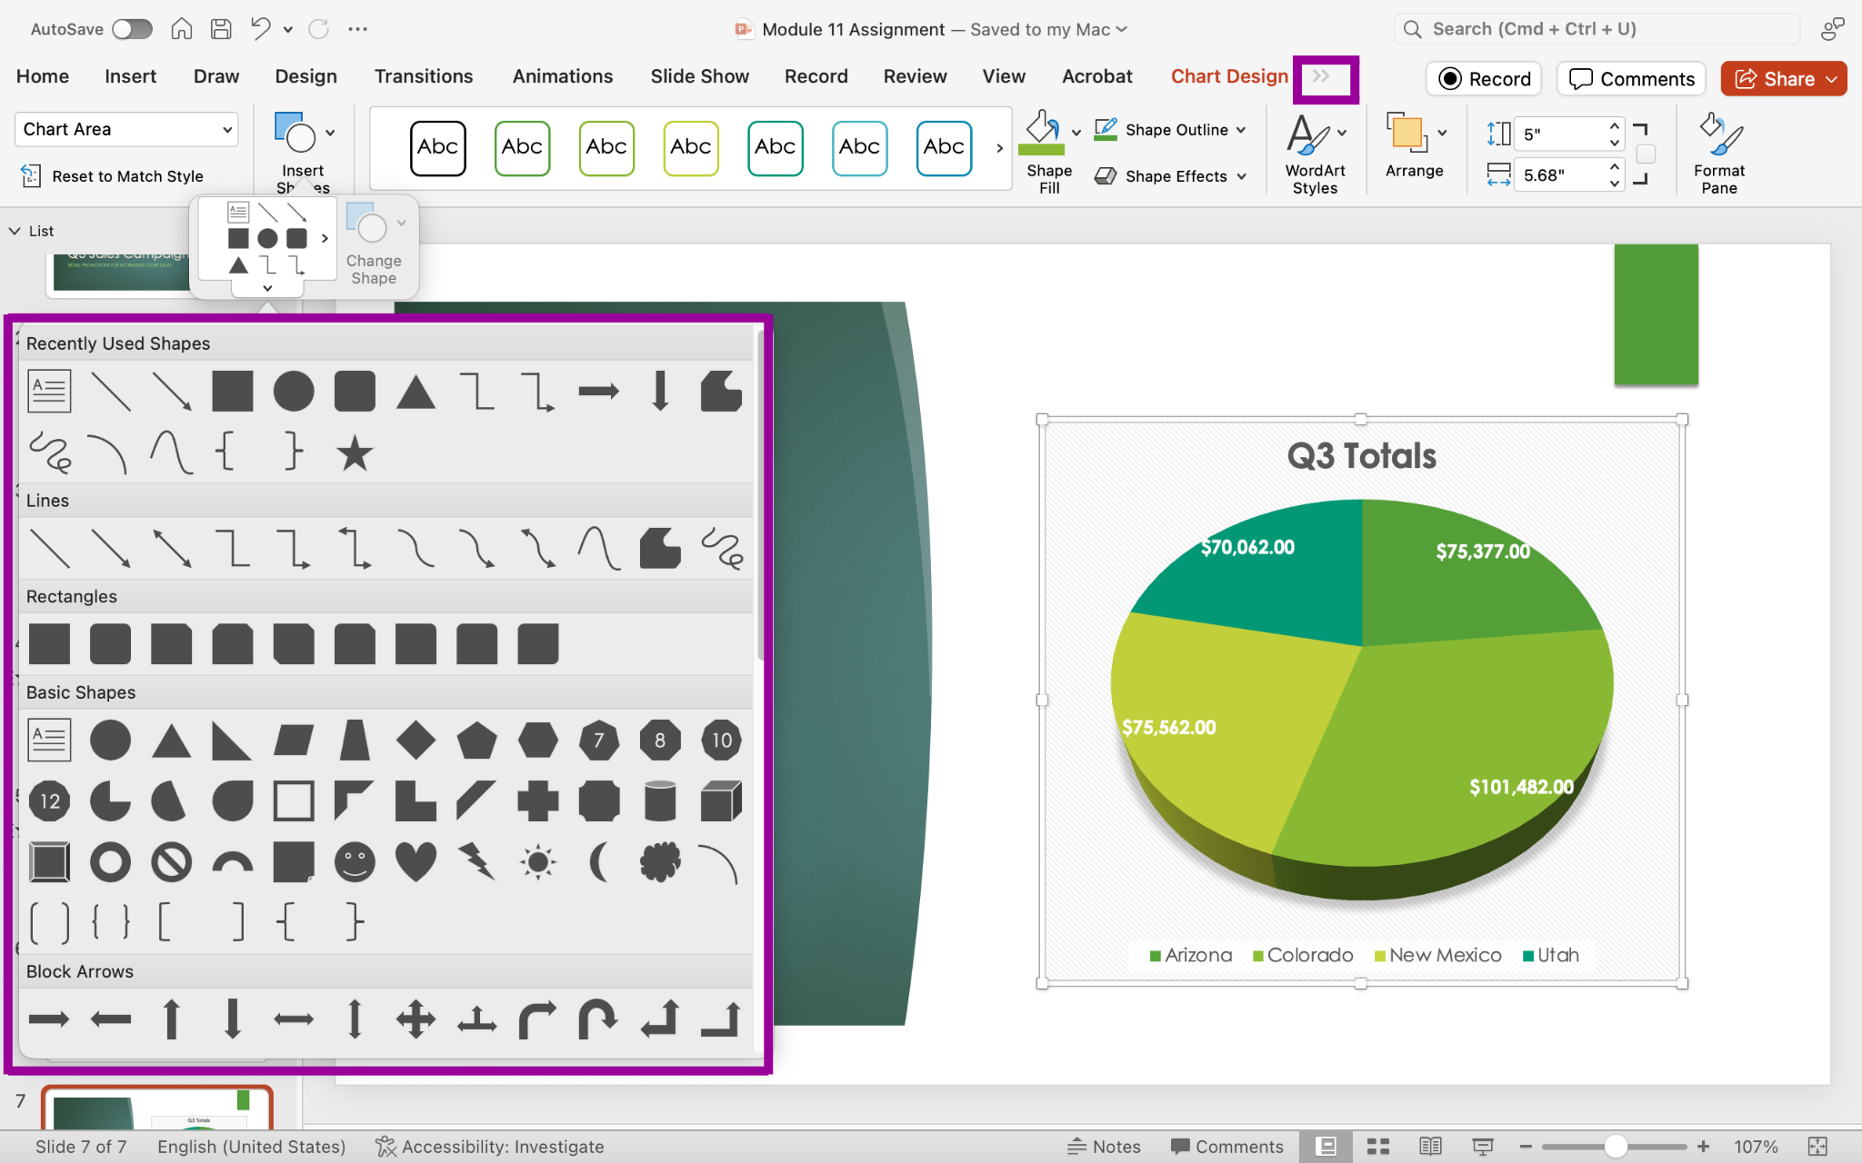1862x1163 pixels.
Task: Show more ribbon tabs chevron
Action: pos(1322,76)
